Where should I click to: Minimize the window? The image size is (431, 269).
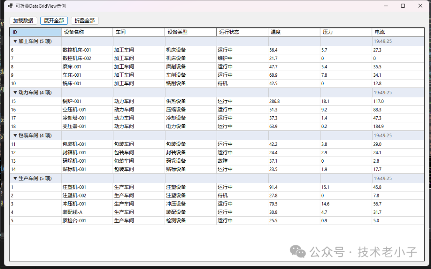(x=386, y=6)
